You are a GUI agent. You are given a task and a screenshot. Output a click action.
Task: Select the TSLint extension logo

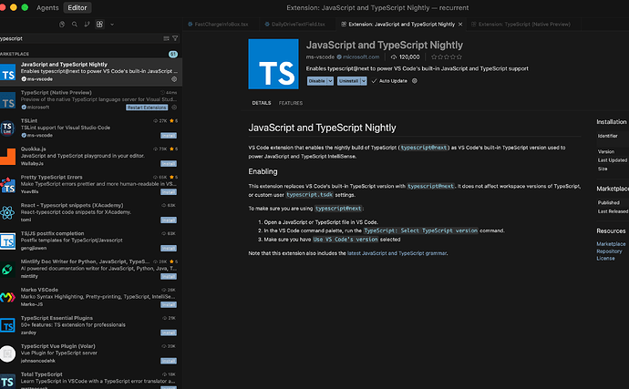click(x=7, y=128)
